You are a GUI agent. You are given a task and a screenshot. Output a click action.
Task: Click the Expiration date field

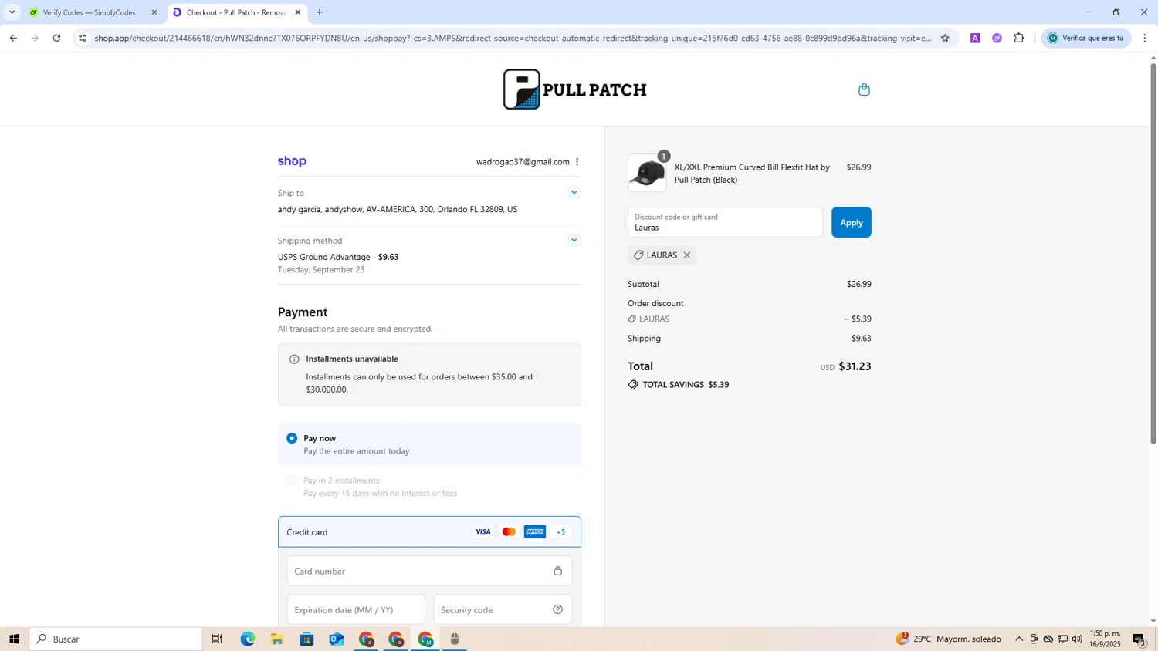point(356,610)
